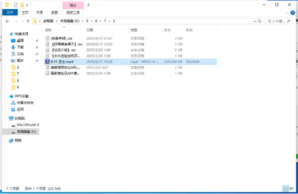Image resolution: width=298 pixels, height=194 pixels.
Task: Switch to details view in the status bar
Action: [286, 188]
